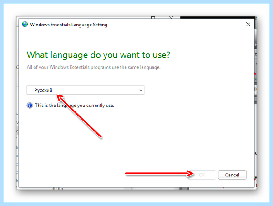Close the Windows Essentials Language Setting dialog
Image resolution: width=273 pixels, height=206 pixels.
tap(248, 25)
